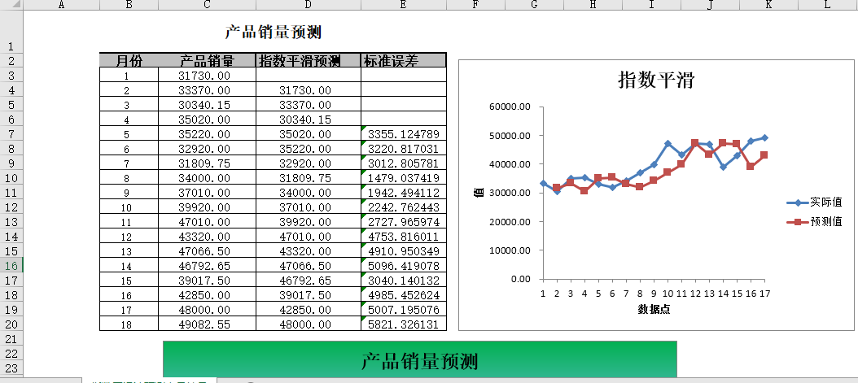Click the cell showing 3355.124789
Screen dimensions: 858x383
tap(403, 134)
